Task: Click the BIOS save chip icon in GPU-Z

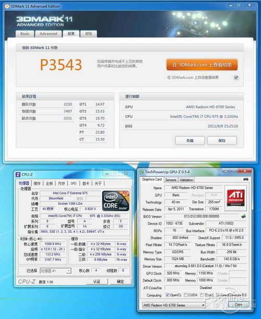Action: pyautogui.click(x=243, y=217)
